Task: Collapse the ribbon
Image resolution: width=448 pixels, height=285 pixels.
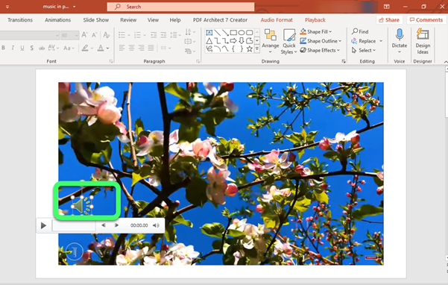Action: tap(446, 62)
